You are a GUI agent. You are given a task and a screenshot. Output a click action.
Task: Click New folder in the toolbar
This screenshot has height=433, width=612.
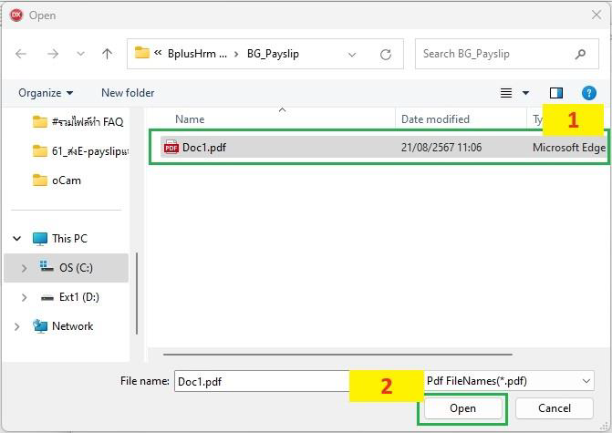pos(128,93)
